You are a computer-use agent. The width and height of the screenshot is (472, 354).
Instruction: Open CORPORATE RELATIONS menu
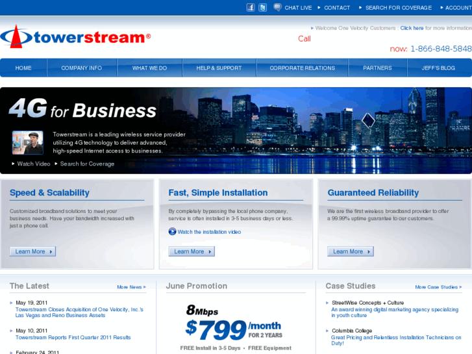coord(303,68)
